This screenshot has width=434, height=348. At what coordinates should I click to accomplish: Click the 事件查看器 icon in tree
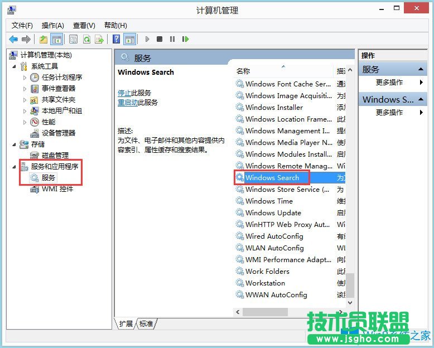point(35,89)
